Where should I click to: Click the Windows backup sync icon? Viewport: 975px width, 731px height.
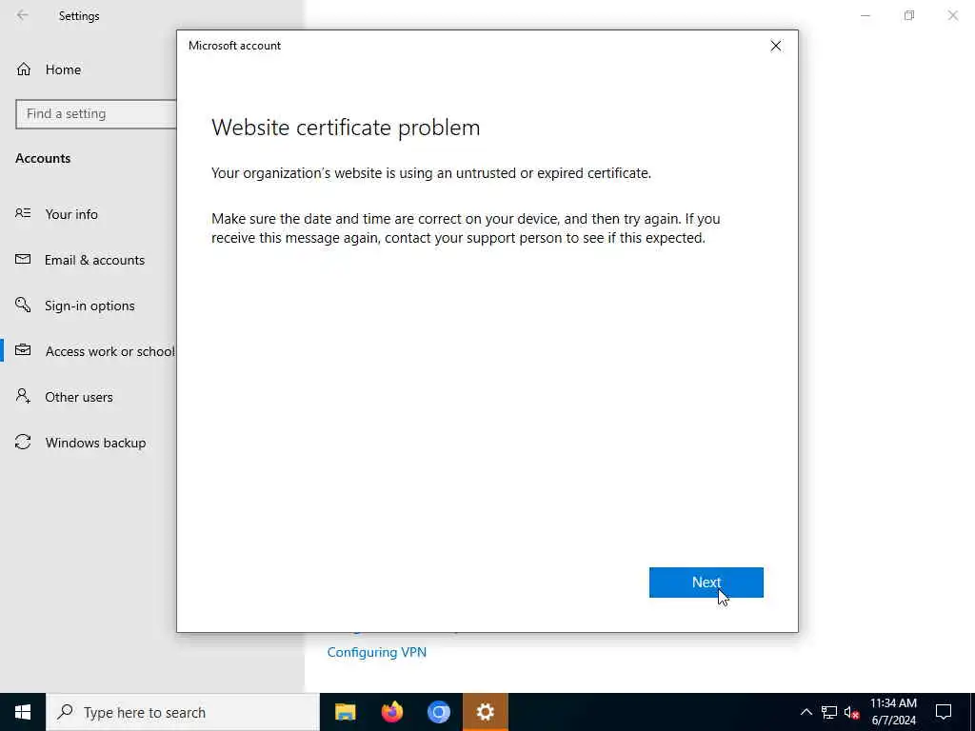23,442
